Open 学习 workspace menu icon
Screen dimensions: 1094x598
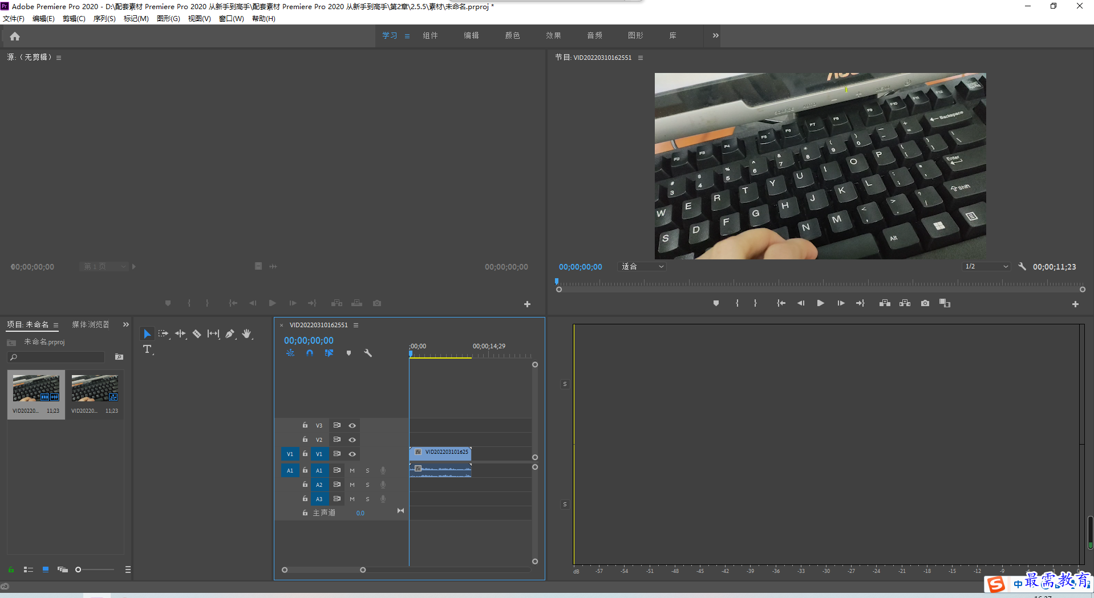[x=407, y=36]
